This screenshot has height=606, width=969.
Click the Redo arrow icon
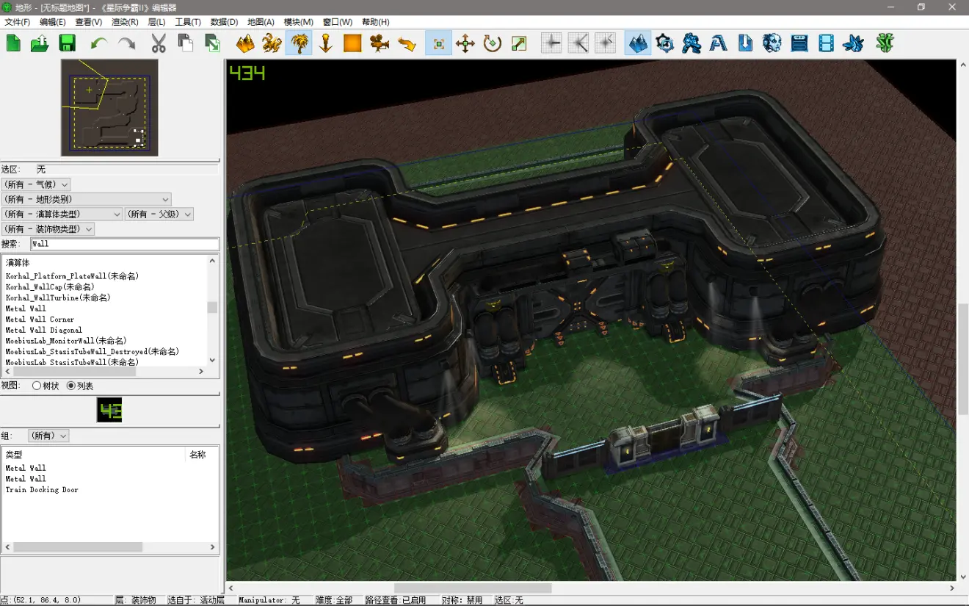(126, 43)
